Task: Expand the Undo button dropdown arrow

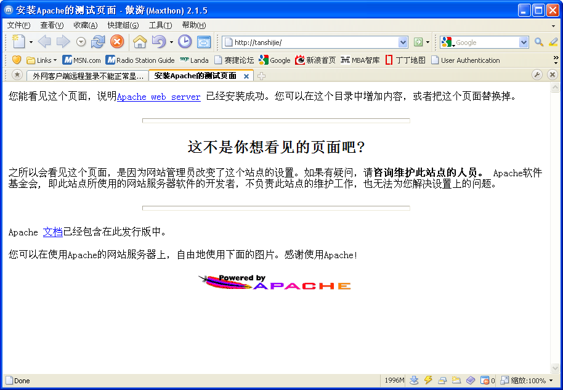Action: pyautogui.click(x=171, y=43)
